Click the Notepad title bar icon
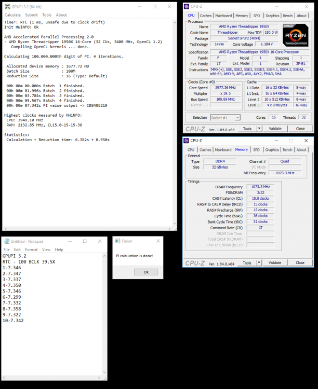This screenshot has width=318, height=389. pos(7,241)
